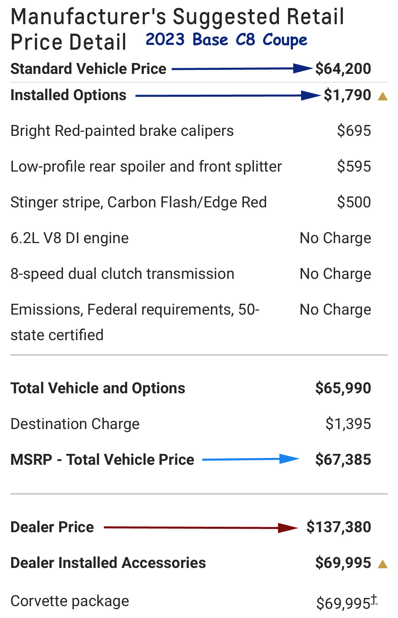Click the Low-profile rear spoiler option
398x618 pixels.
[146, 167]
